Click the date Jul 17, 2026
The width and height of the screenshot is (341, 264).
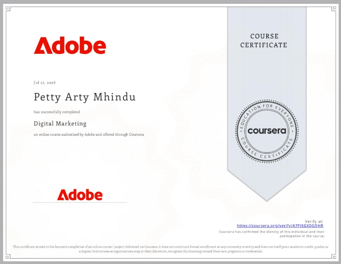click(44, 82)
